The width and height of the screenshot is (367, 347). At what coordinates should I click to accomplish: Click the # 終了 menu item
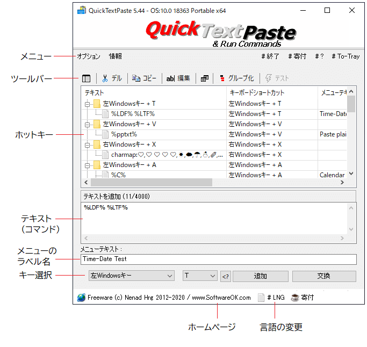pyautogui.click(x=270, y=56)
